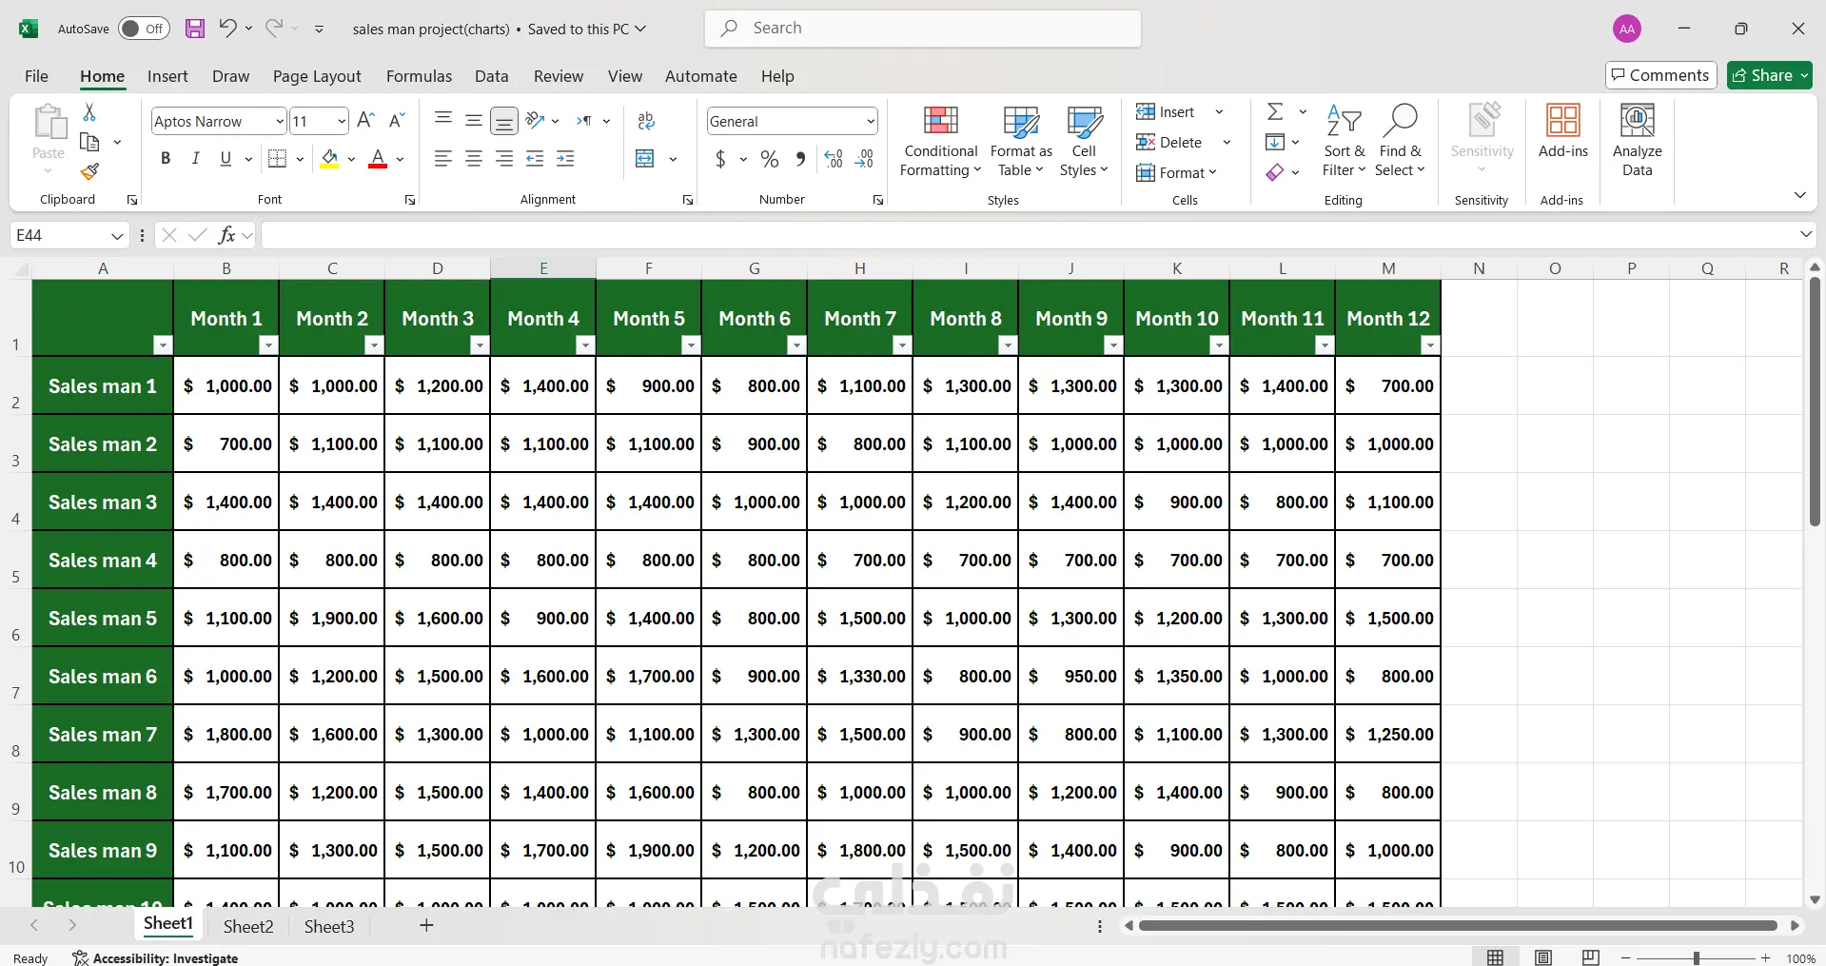Viewport: 1826px width, 966px height.
Task: Click the Orientation text angle icon
Action: (536, 120)
